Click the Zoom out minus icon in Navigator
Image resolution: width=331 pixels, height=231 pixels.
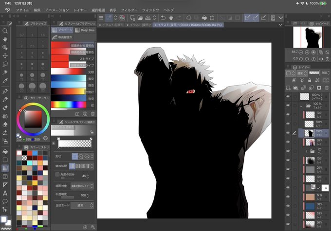(301, 52)
